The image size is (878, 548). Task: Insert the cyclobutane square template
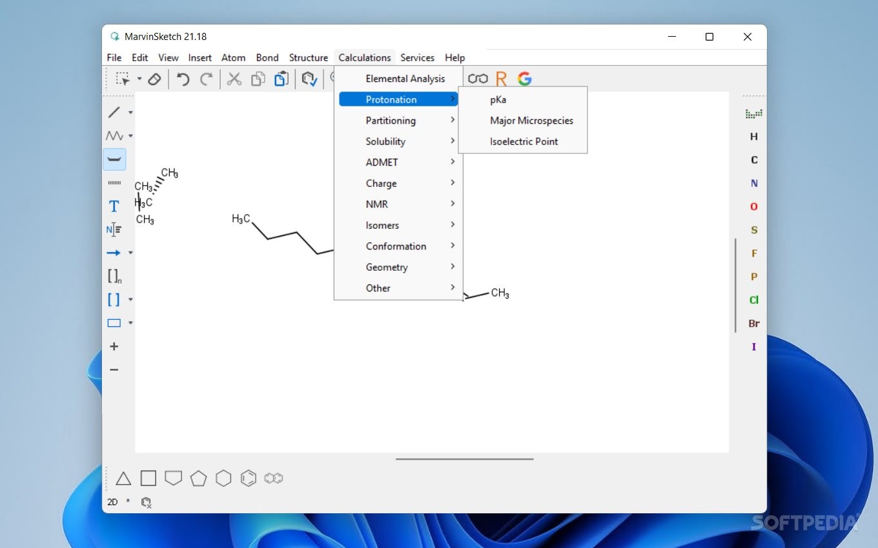click(x=148, y=478)
